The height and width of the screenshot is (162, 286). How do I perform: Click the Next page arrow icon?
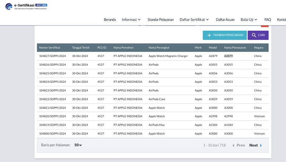pyautogui.click(x=261, y=146)
